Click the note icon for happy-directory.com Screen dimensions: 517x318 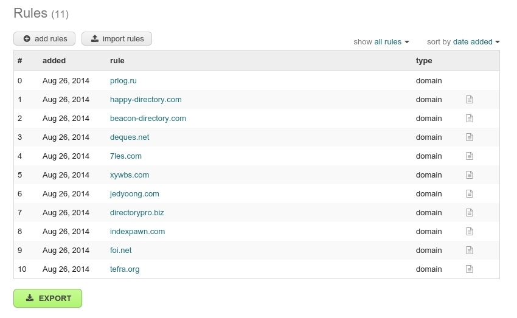470,100
